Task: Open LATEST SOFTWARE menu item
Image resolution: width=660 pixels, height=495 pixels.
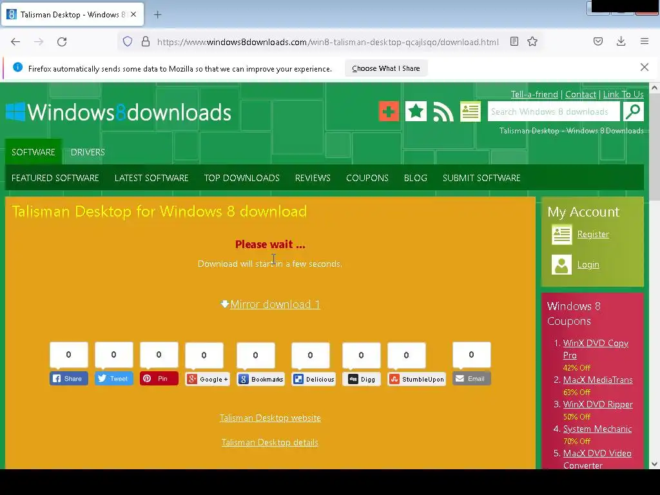Action: [151, 178]
